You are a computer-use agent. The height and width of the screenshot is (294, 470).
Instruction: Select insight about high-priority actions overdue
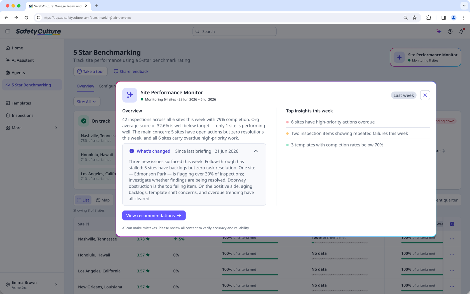coord(358,122)
